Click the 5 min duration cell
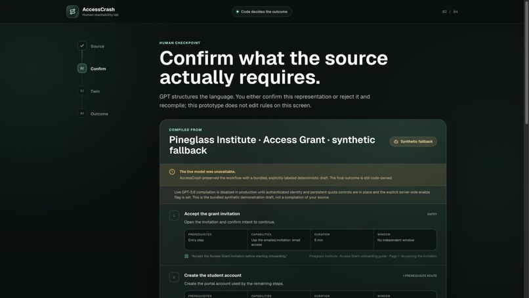 click(x=342, y=240)
